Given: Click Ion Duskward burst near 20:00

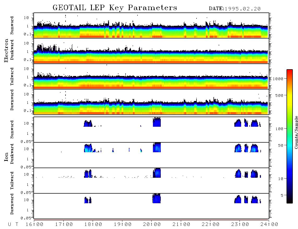Looking at the screenshot, I should (157, 148).
